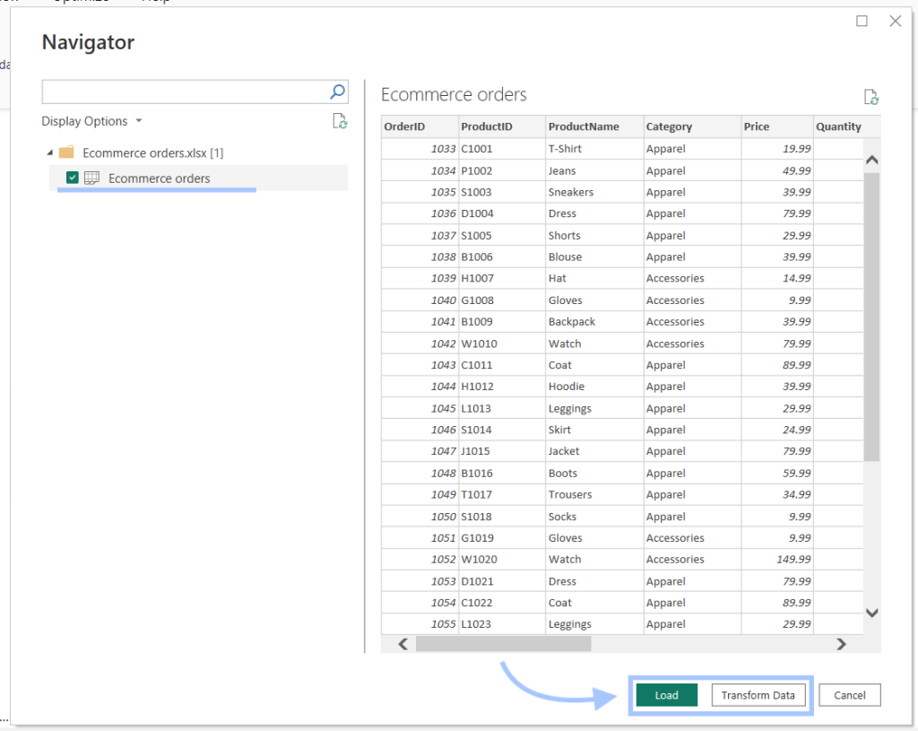This screenshot has height=731, width=918.
Task: Click the folder icon for Ecommerce orders.xlsx
Action: click(66, 152)
